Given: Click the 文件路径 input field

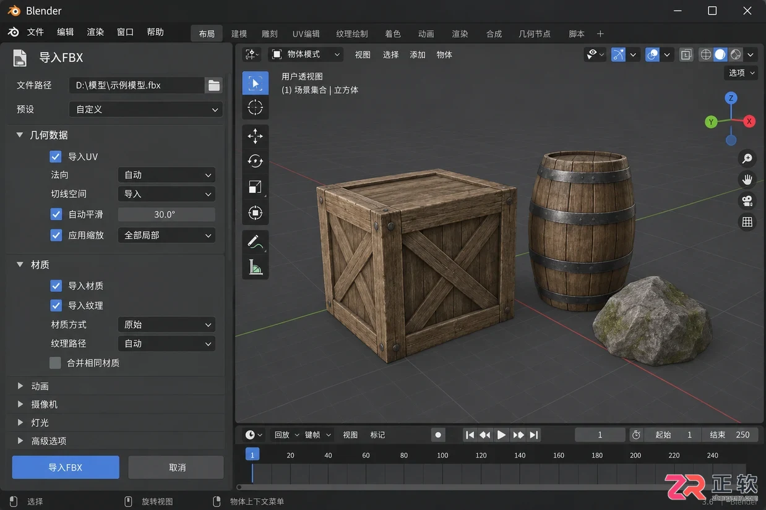Looking at the screenshot, I should [136, 85].
